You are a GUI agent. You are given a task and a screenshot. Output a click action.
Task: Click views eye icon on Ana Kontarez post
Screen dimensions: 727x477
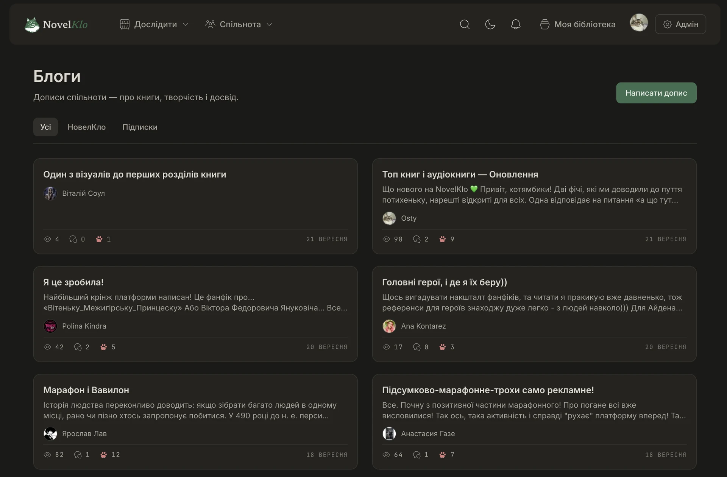(386, 347)
